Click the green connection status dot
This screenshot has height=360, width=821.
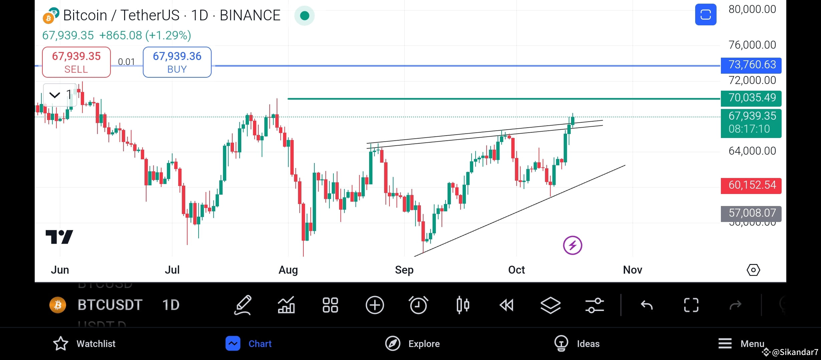304,15
